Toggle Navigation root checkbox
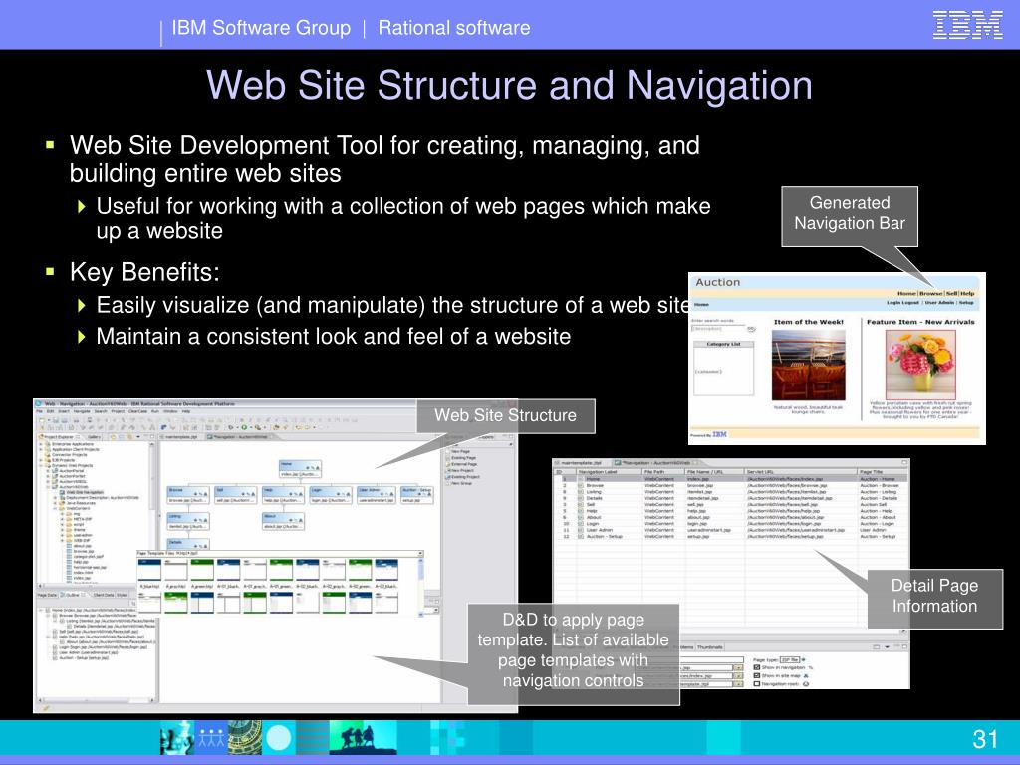 [x=757, y=684]
